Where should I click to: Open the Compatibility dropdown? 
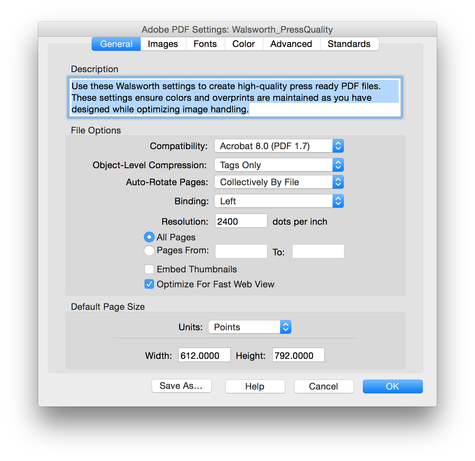279,146
